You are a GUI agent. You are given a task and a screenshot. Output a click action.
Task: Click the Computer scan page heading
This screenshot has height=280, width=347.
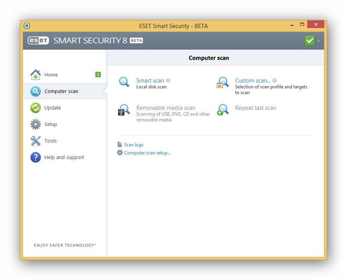209,58
